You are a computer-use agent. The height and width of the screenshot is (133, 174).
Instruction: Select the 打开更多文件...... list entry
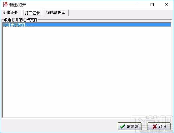(87, 25)
